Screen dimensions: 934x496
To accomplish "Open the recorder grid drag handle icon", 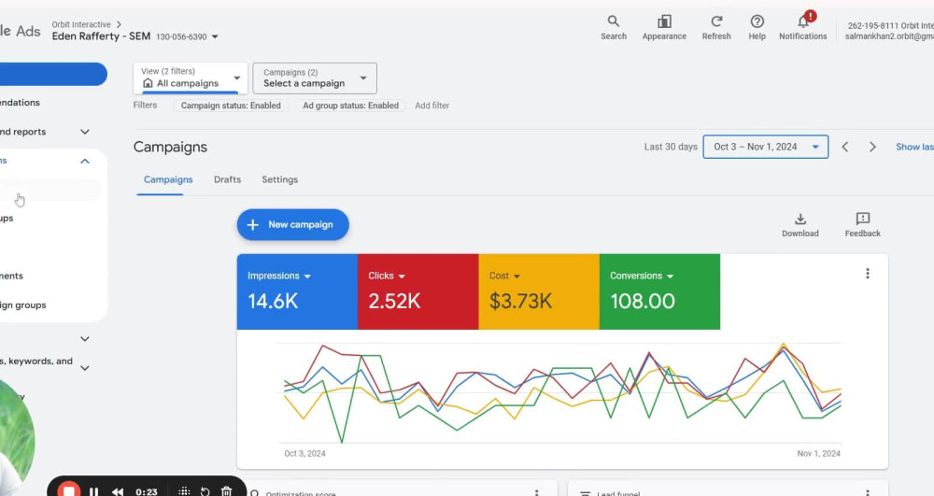I will pyautogui.click(x=184, y=492).
